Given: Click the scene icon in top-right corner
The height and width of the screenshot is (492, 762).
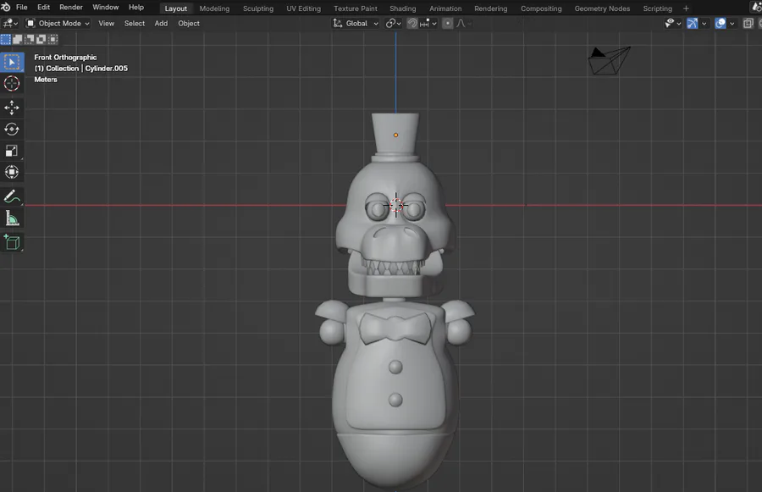Looking at the screenshot, I should pyautogui.click(x=757, y=8).
